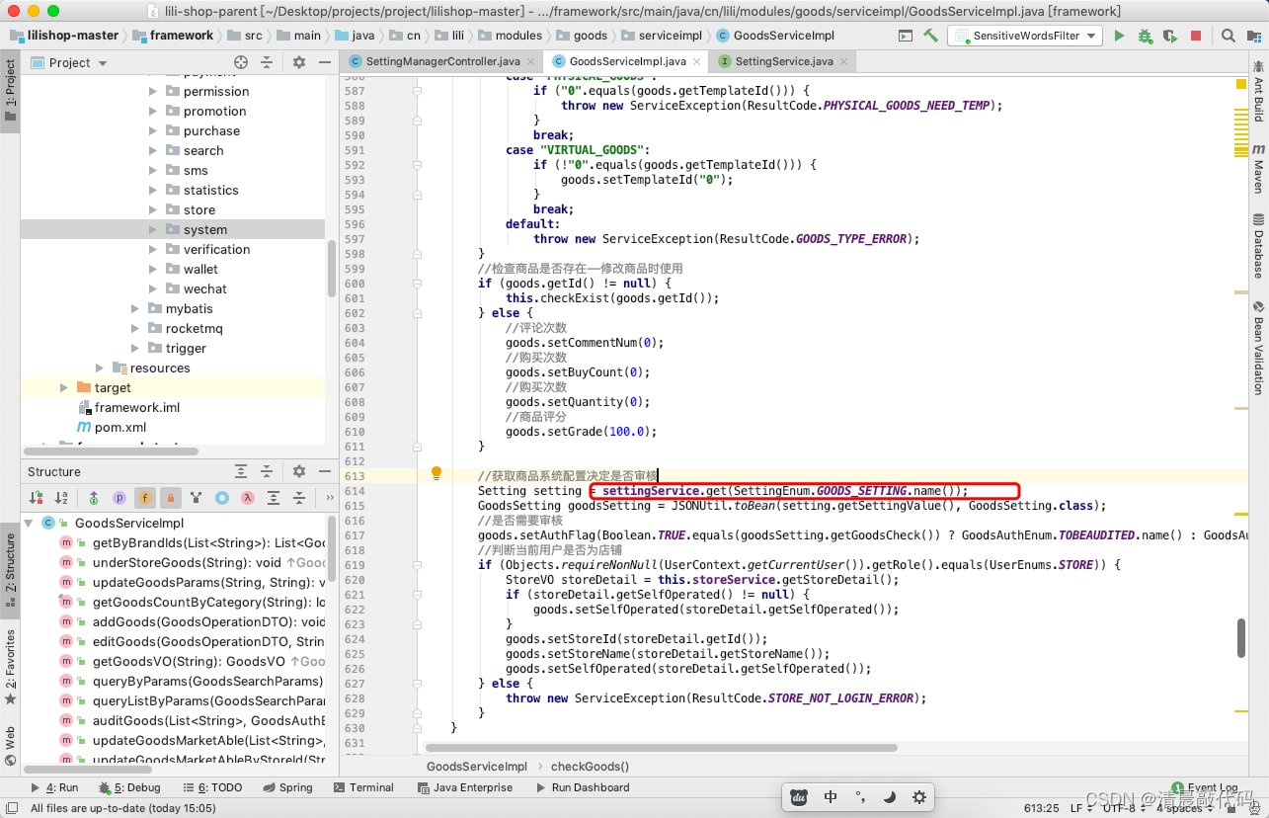Open the Run Dashboard tab
Image resolution: width=1269 pixels, height=818 pixels.
point(583,787)
